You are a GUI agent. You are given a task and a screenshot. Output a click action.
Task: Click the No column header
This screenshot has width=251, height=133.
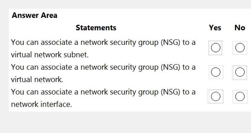coord(240,28)
